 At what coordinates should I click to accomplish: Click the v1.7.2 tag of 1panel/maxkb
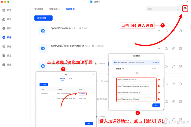point(74,28)
